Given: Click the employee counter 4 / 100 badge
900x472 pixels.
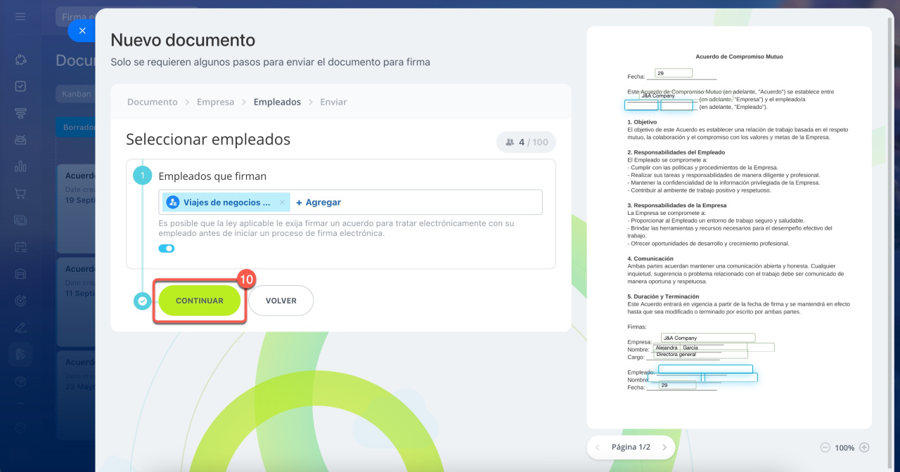Looking at the screenshot, I should (526, 142).
